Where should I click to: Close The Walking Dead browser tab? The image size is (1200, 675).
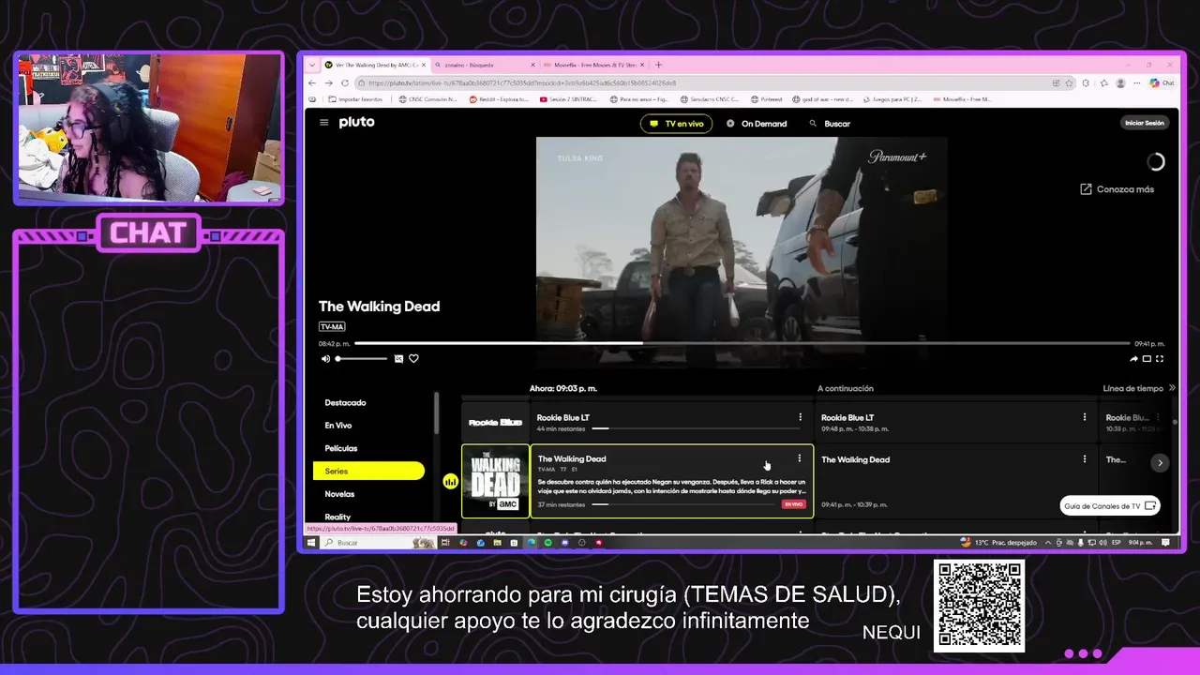(424, 65)
